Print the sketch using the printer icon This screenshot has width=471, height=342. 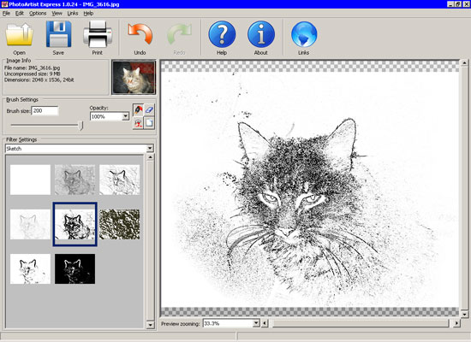(98, 34)
